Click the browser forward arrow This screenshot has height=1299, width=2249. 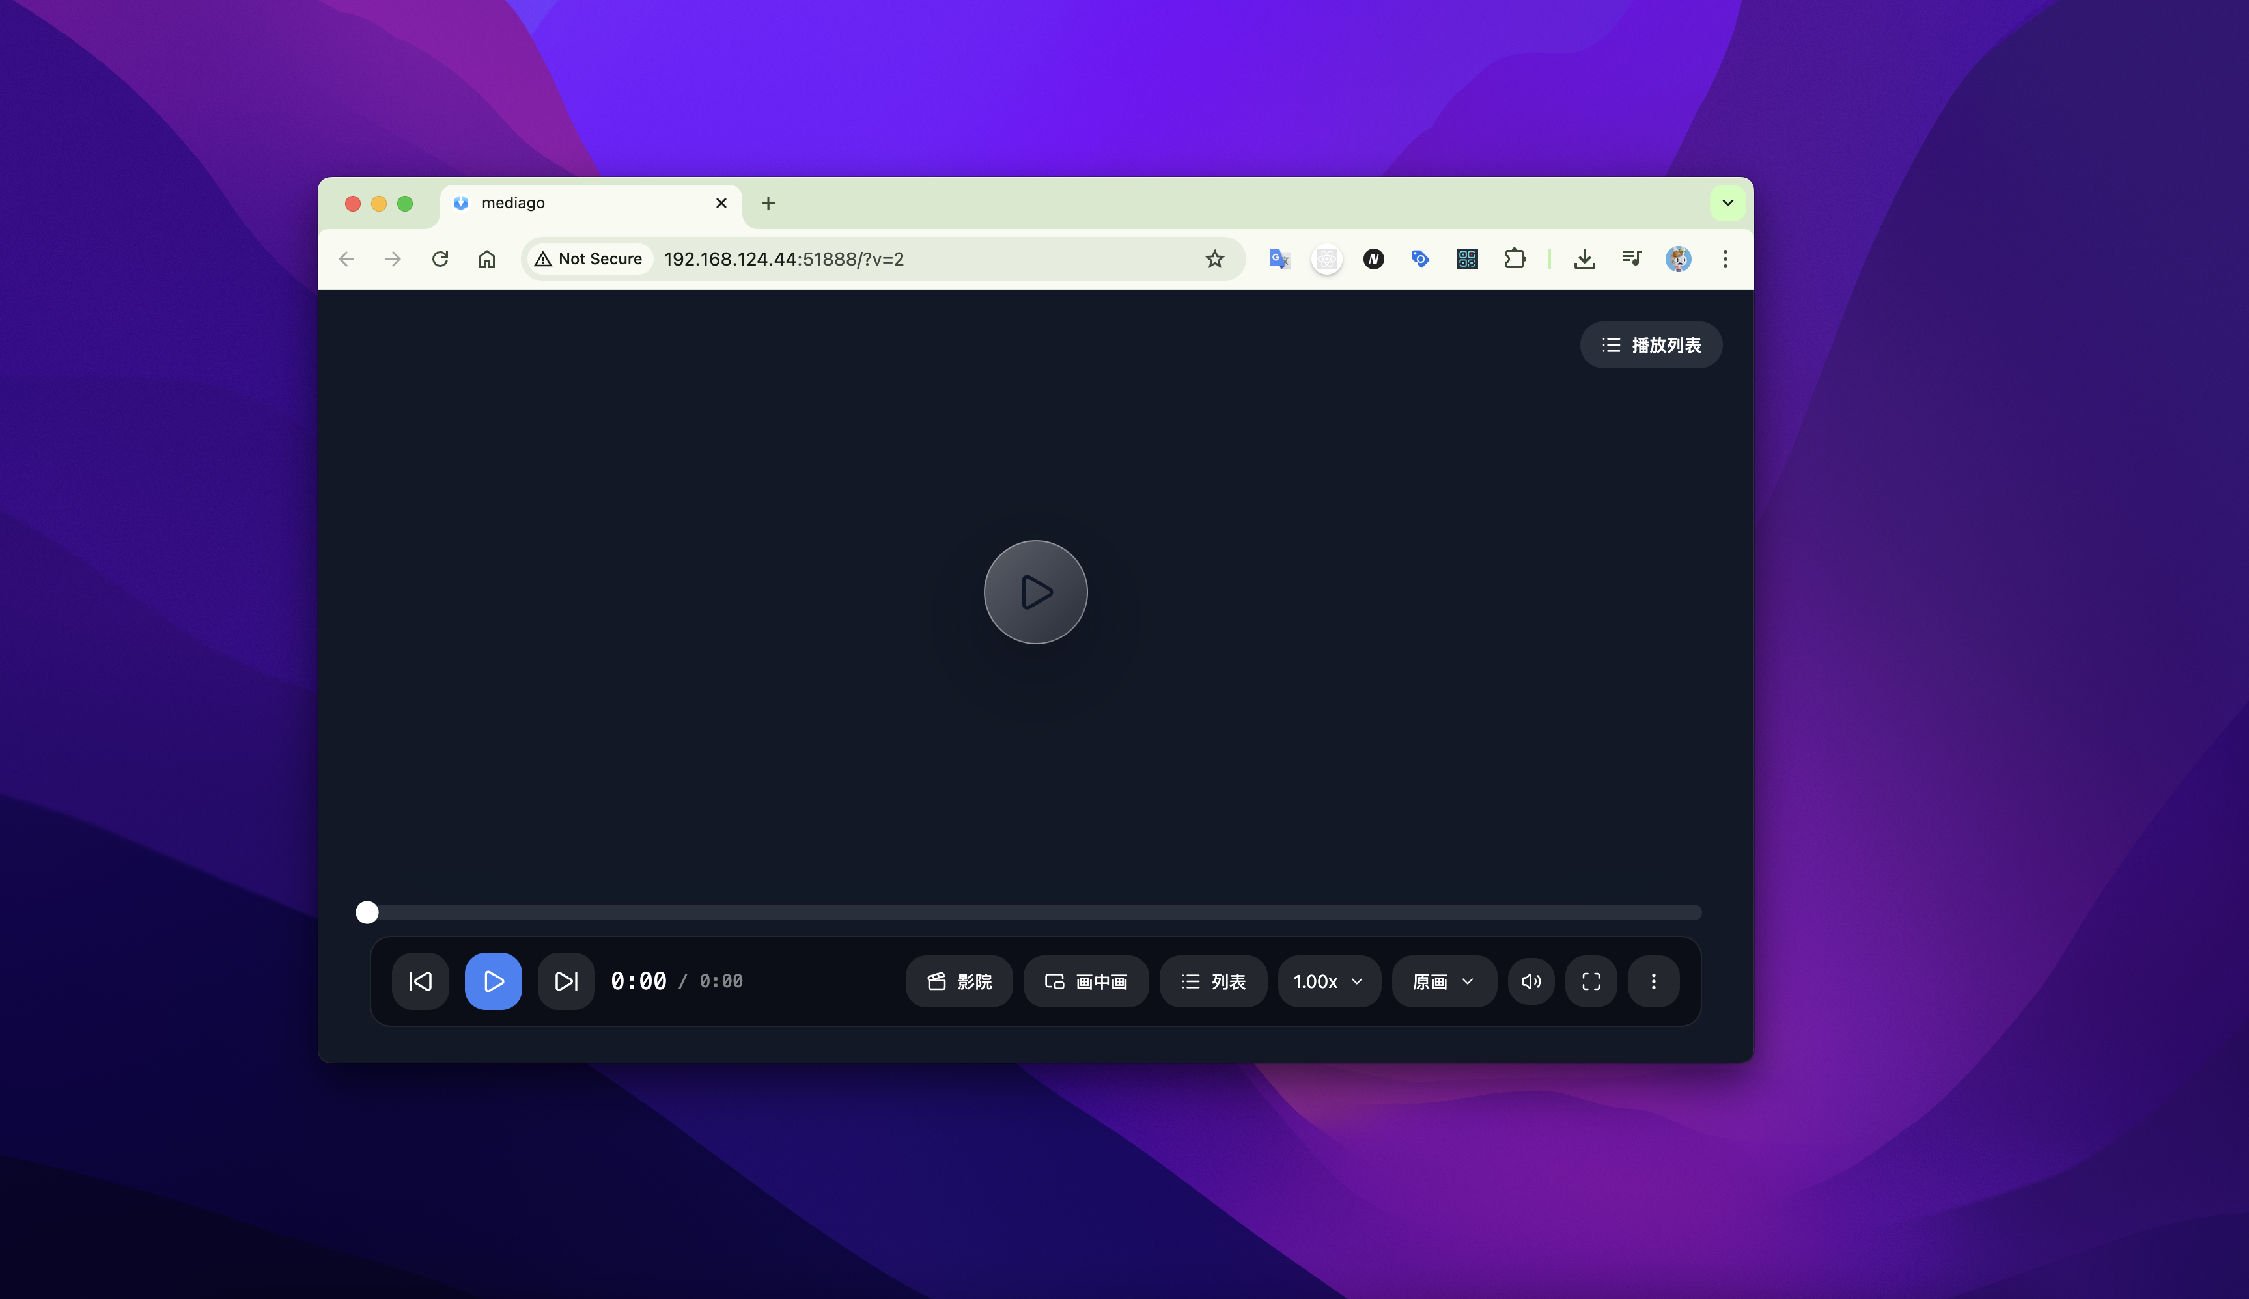393,259
